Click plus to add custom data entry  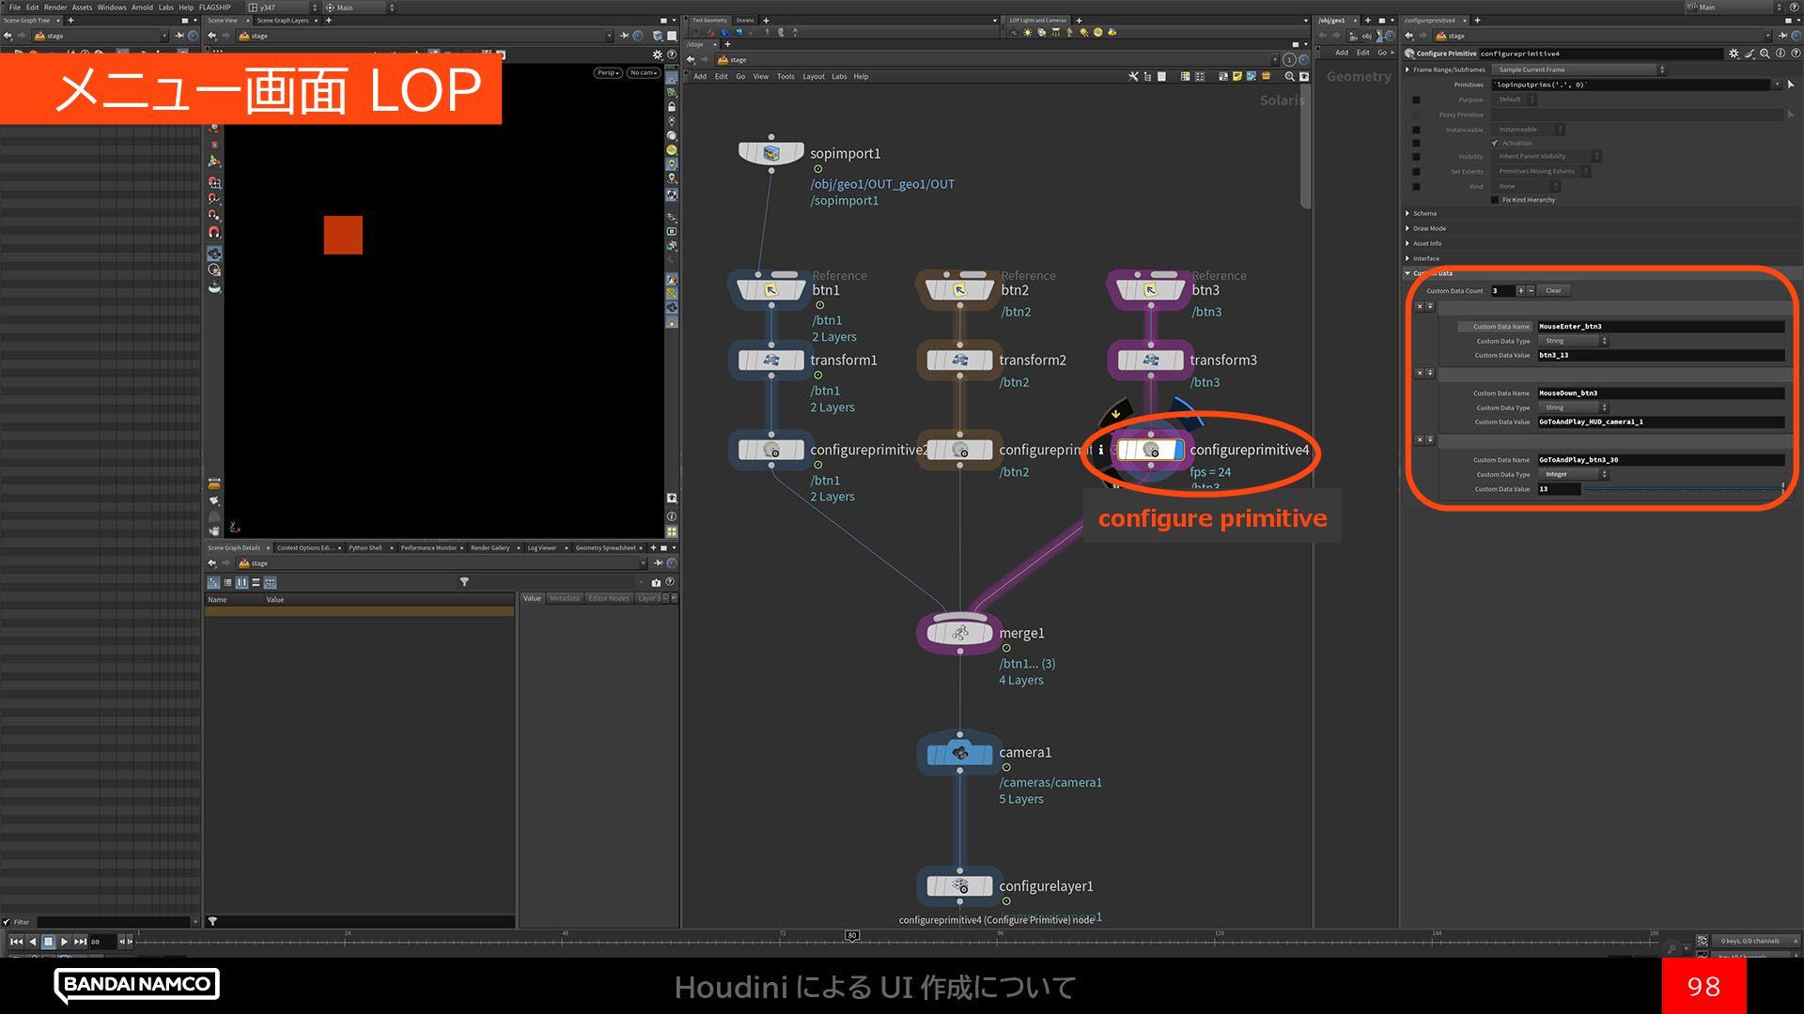1520,290
